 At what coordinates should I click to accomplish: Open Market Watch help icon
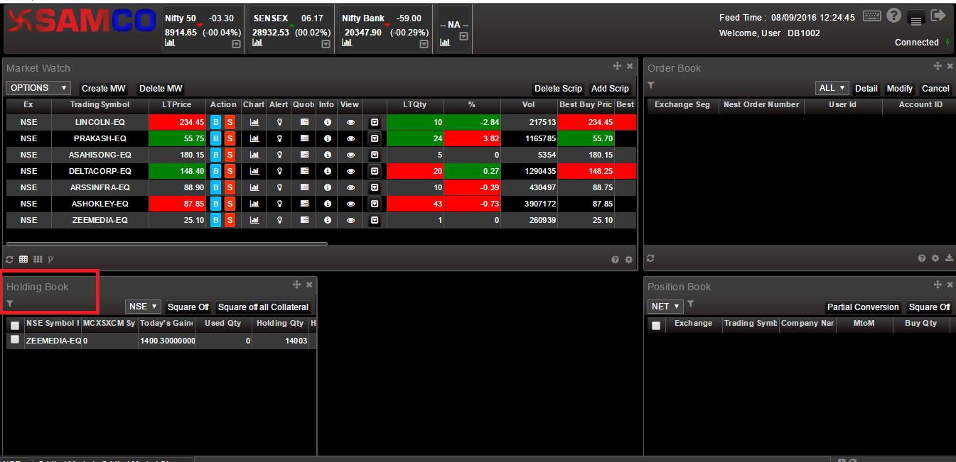[615, 260]
